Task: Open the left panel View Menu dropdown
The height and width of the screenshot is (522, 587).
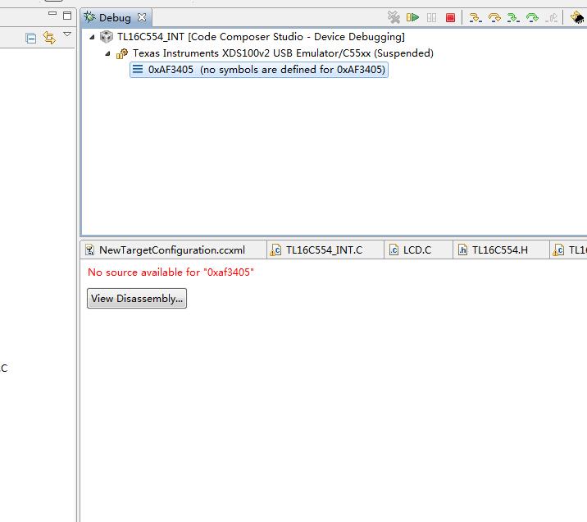Action: (x=67, y=34)
